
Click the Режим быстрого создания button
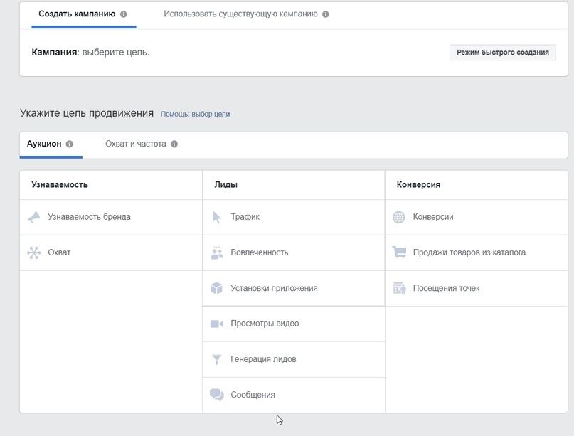(x=503, y=53)
